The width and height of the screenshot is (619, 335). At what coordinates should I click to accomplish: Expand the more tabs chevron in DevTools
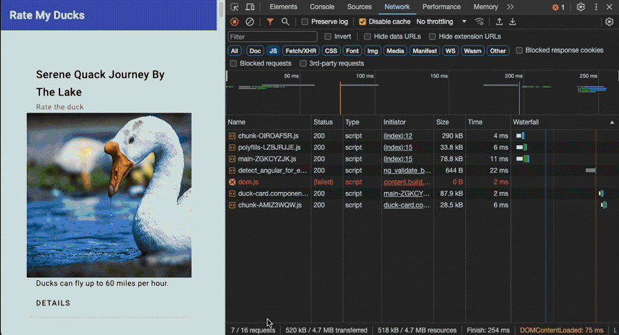click(510, 7)
